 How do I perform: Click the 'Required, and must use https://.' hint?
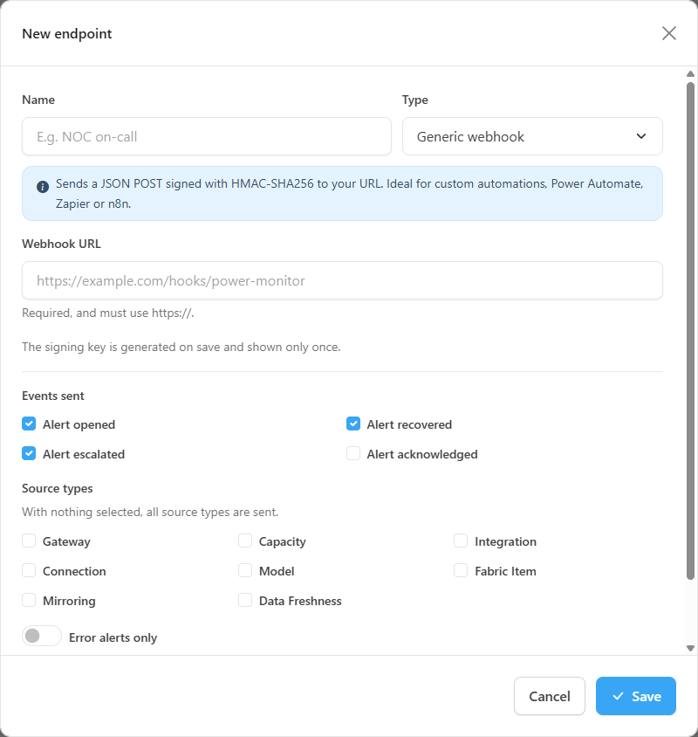coord(108,313)
